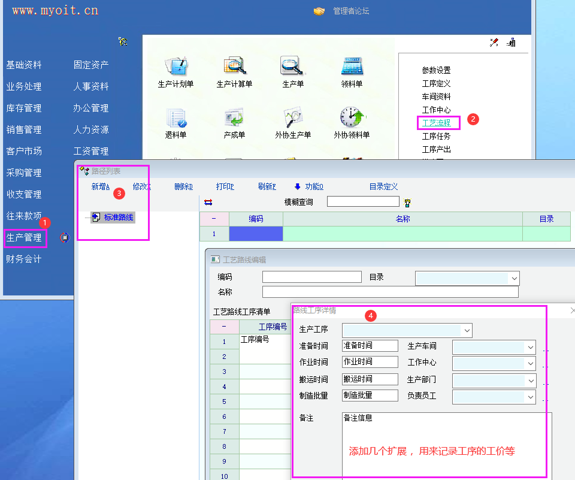Click the filter icon beside 模糊查询
This screenshot has height=480, width=575.
[x=408, y=203]
